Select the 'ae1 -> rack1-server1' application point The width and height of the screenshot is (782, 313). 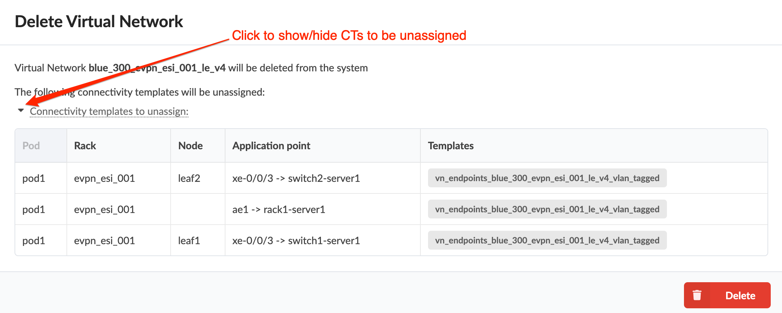(x=278, y=209)
